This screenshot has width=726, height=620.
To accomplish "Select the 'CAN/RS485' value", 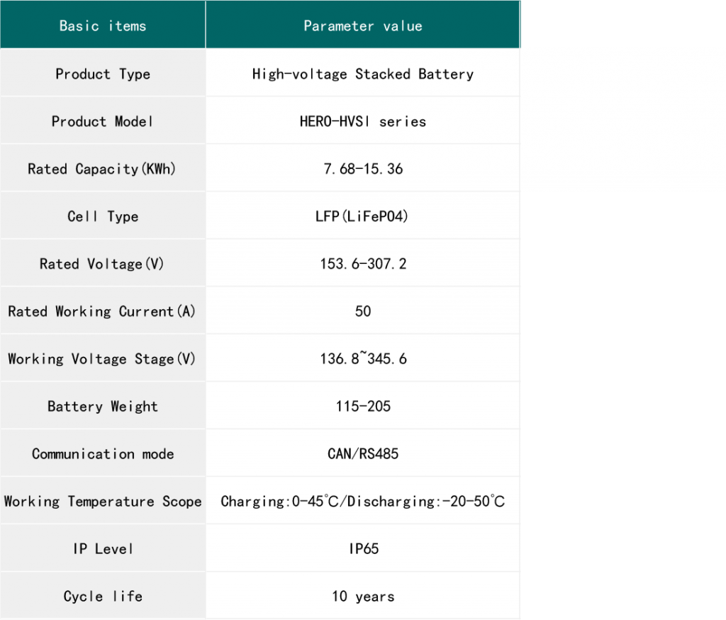I will tap(363, 453).
